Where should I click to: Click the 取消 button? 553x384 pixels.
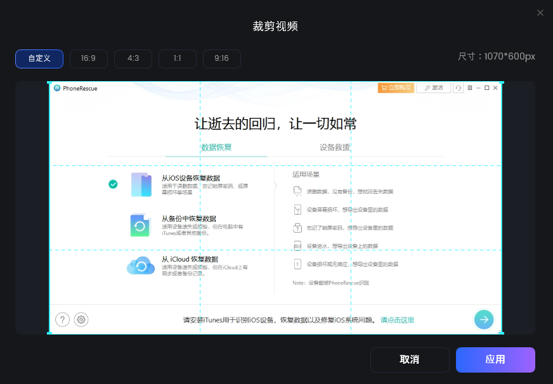point(410,360)
